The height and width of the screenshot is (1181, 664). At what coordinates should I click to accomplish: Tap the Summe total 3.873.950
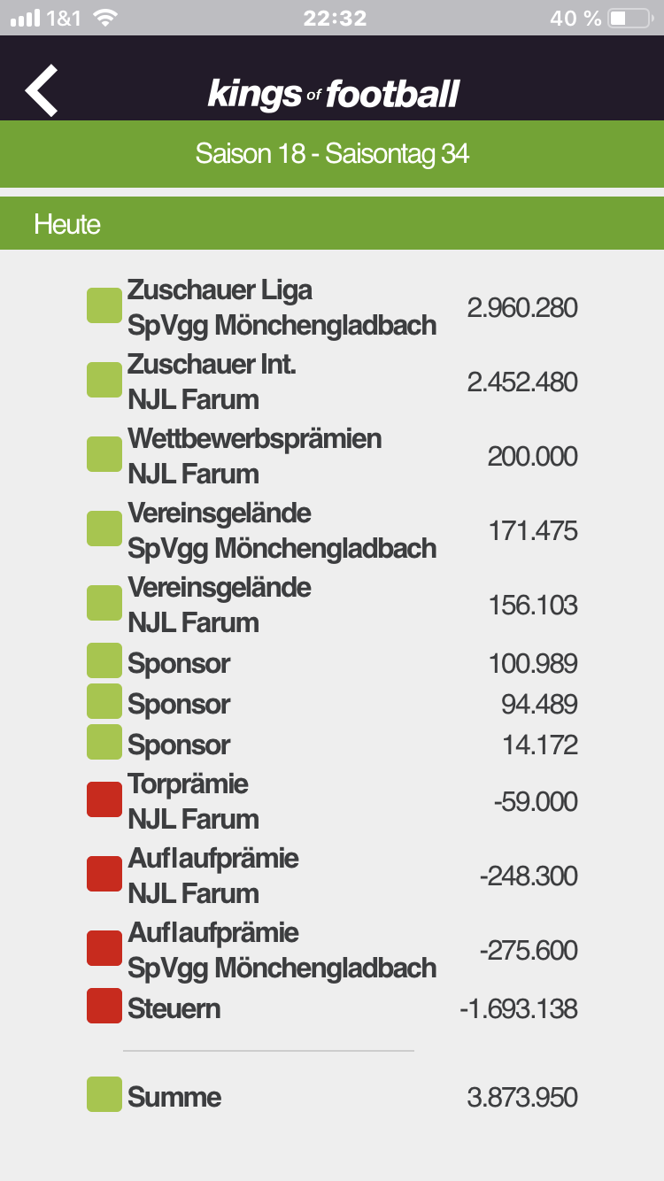pyautogui.click(x=522, y=1098)
